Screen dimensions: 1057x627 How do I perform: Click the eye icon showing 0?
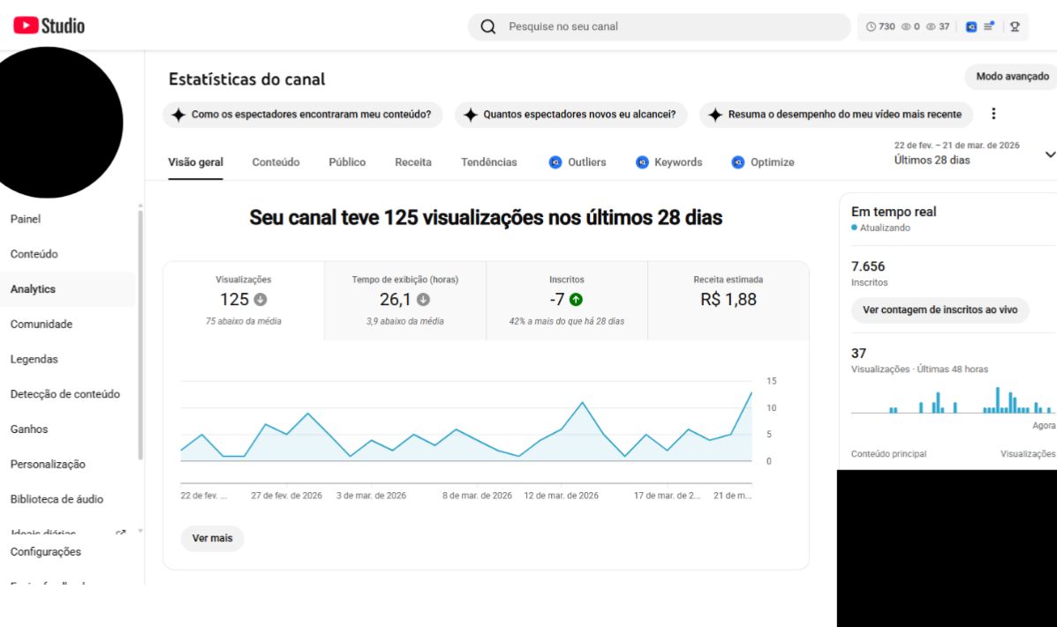click(906, 27)
